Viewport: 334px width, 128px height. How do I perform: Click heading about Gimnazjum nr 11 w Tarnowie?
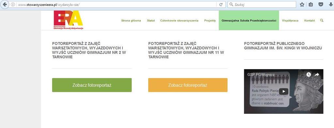186,50
